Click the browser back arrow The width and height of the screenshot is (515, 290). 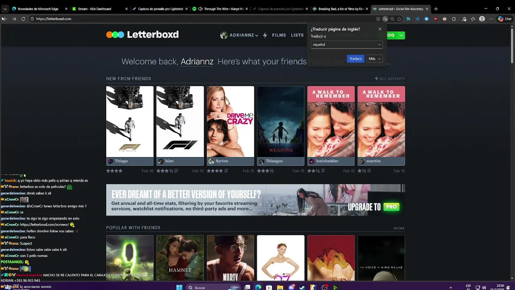(4, 19)
